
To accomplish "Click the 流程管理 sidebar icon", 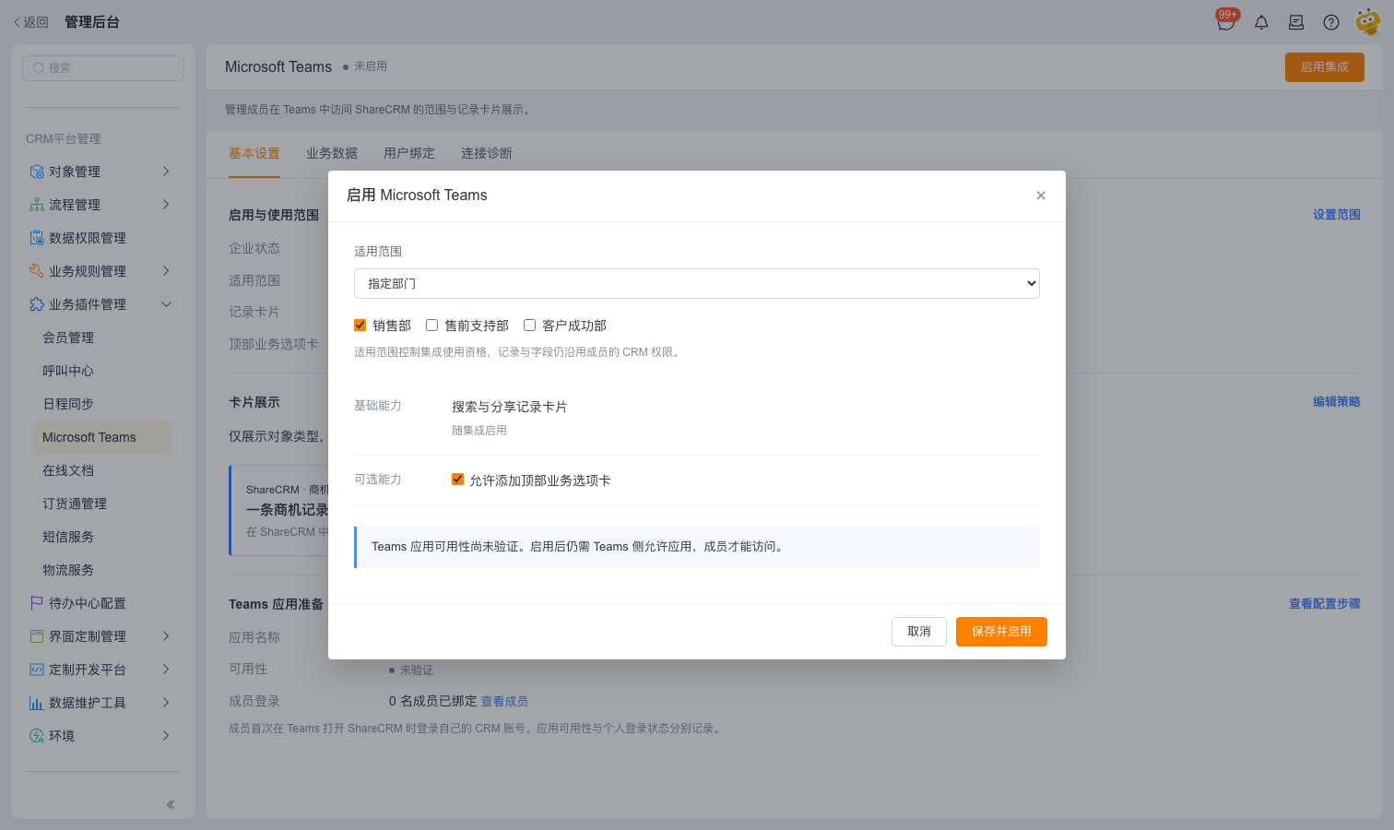I will click(x=37, y=205).
